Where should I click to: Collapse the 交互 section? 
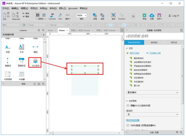(x=127, y=48)
